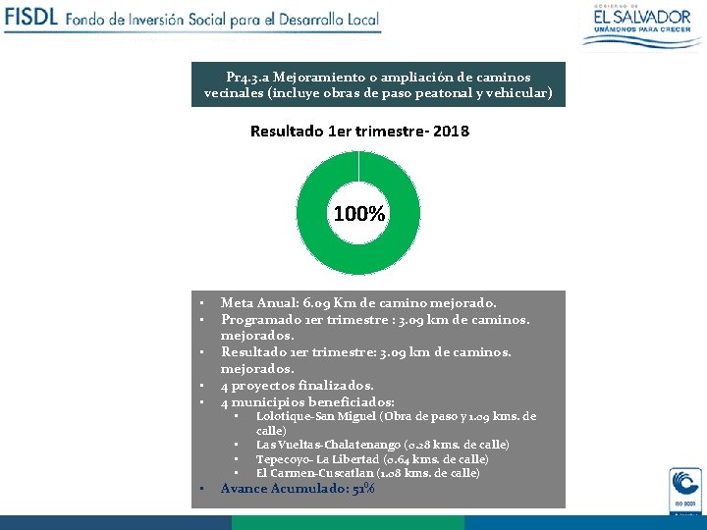The height and width of the screenshot is (530, 707).
Task: Select the Tepecoyo- La Libertad entry
Action: coord(372,459)
